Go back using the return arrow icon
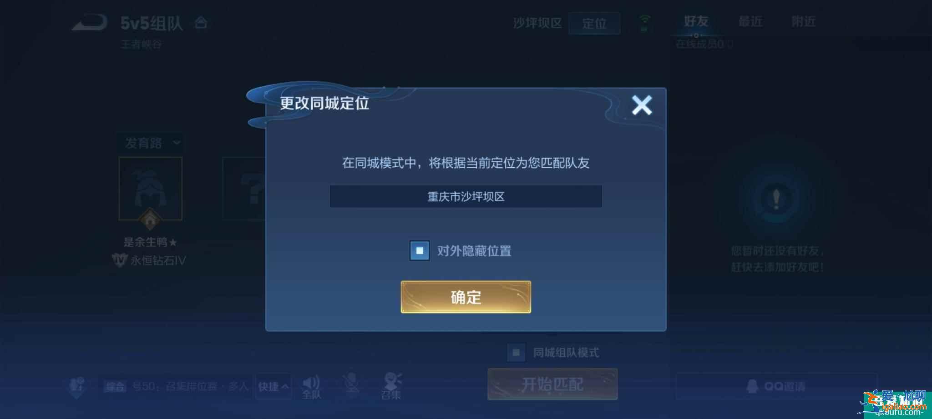Viewport: 932px width, 419px height. click(x=90, y=23)
